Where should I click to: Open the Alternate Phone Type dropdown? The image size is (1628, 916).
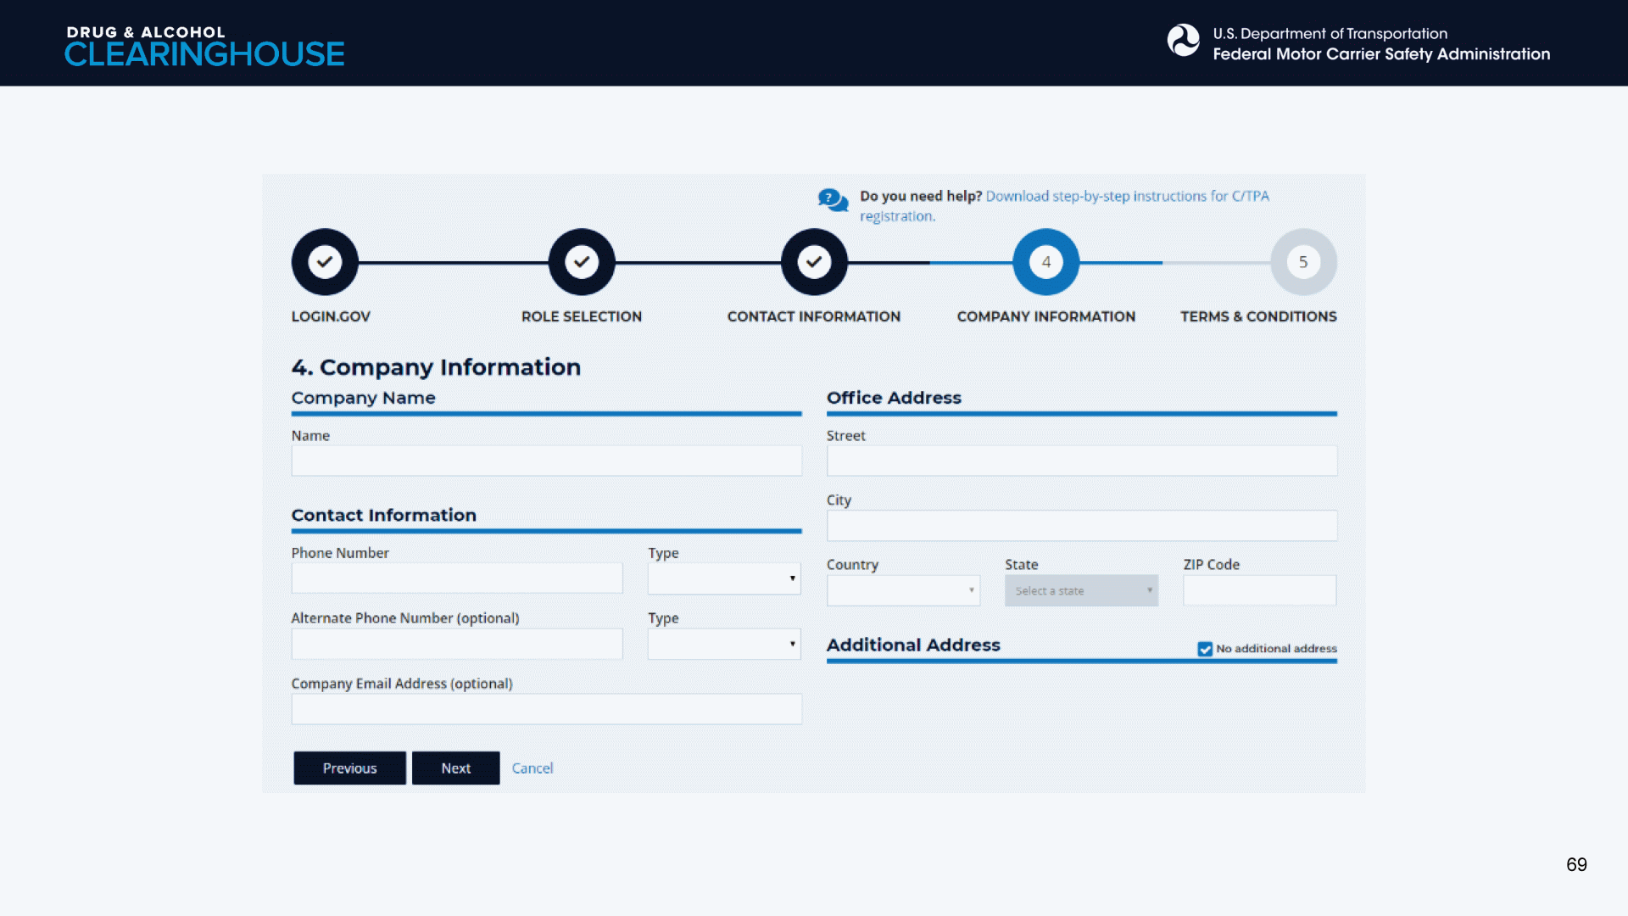(724, 644)
